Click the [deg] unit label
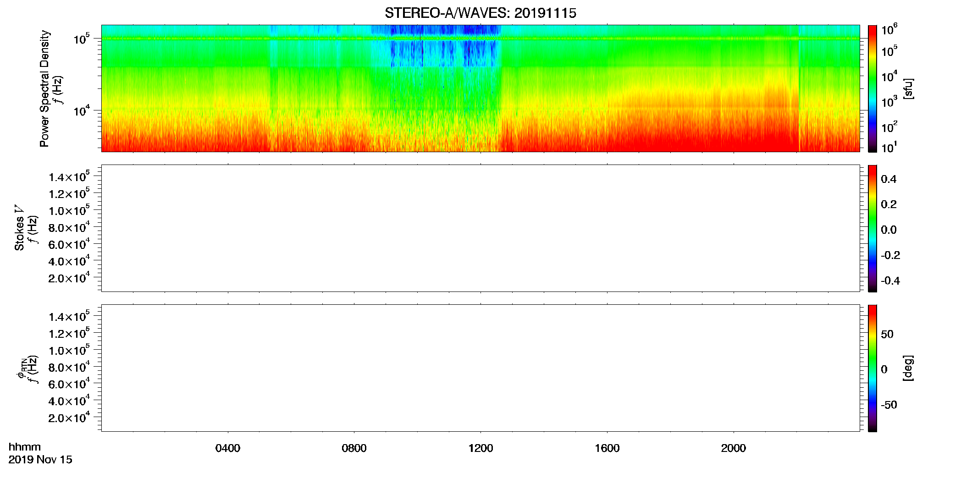The image size is (961, 495). coord(908,368)
